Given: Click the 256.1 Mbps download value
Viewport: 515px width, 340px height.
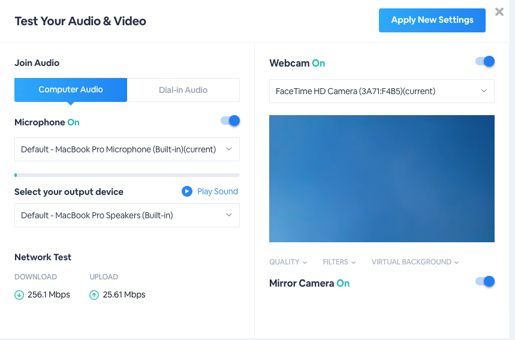Looking at the screenshot, I should 49,294.
